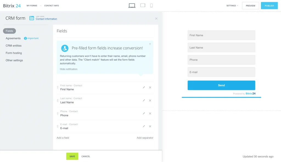This screenshot has height=162, width=281.
Task: Close the CRM form panel
Action: [156, 19]
